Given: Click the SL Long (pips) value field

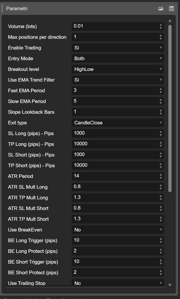Looking at the screenshot, I should click(115, 133).
